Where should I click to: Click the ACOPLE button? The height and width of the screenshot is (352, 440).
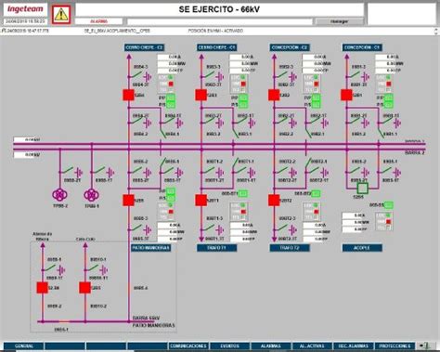(362, 248)
